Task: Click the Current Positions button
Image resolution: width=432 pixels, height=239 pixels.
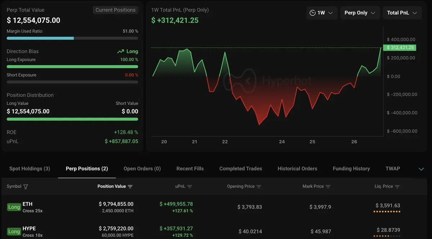Action: 115,10
